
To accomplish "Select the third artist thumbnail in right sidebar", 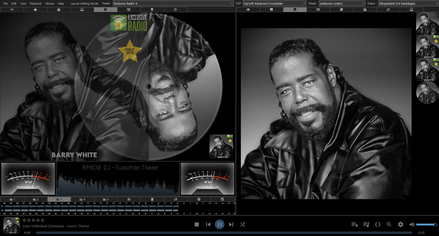I will pos(427,70).
